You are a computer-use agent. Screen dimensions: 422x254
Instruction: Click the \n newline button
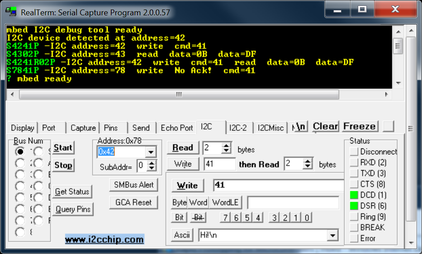click(x=301, y=127)
